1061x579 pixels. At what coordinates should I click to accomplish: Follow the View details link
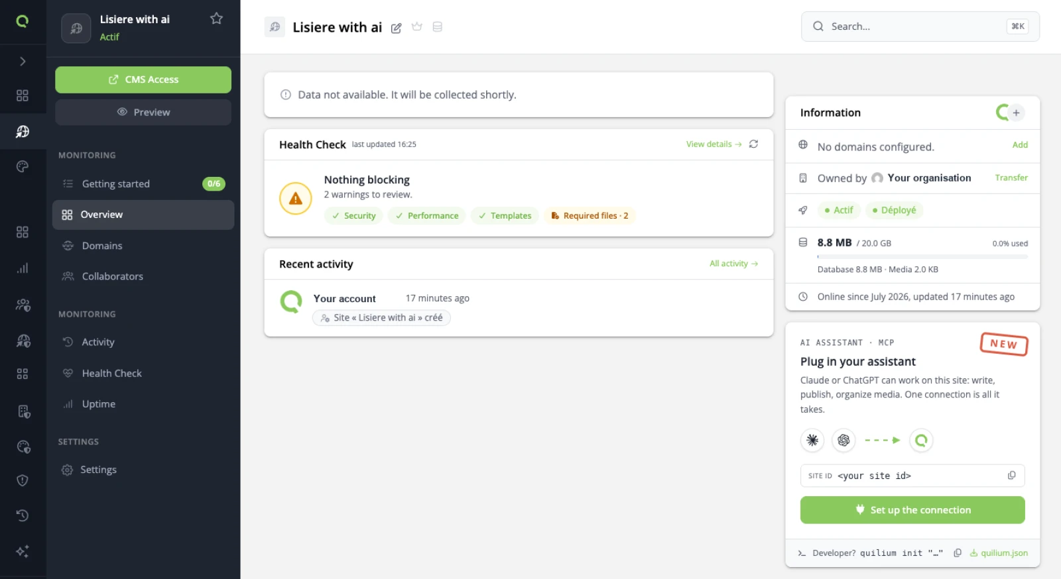click(714, 144)
